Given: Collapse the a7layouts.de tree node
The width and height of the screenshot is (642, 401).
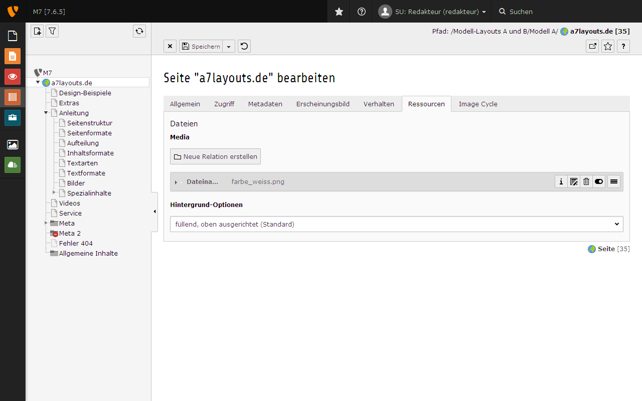Looking at the screenshot, I should pyautogui.click(x=38, y=82).
